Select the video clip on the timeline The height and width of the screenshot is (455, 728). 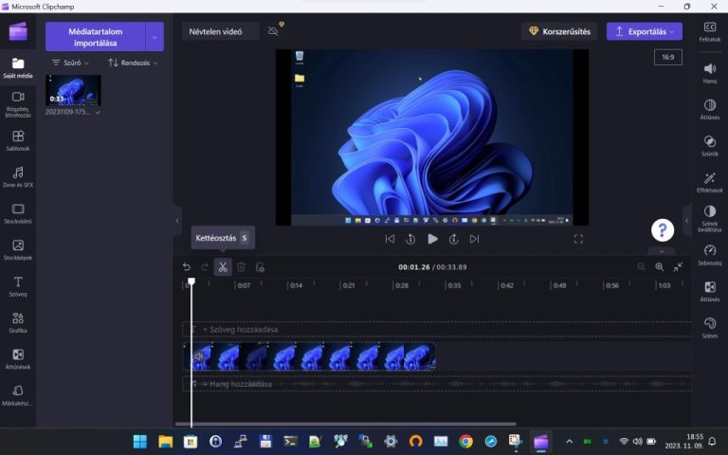pyautogui.click(x=309, y=356)
